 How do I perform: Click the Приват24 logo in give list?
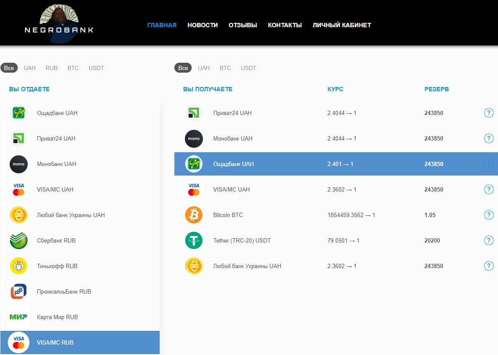19,138
